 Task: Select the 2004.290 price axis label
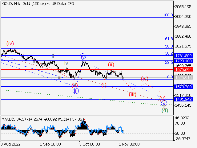pos(183,16)
